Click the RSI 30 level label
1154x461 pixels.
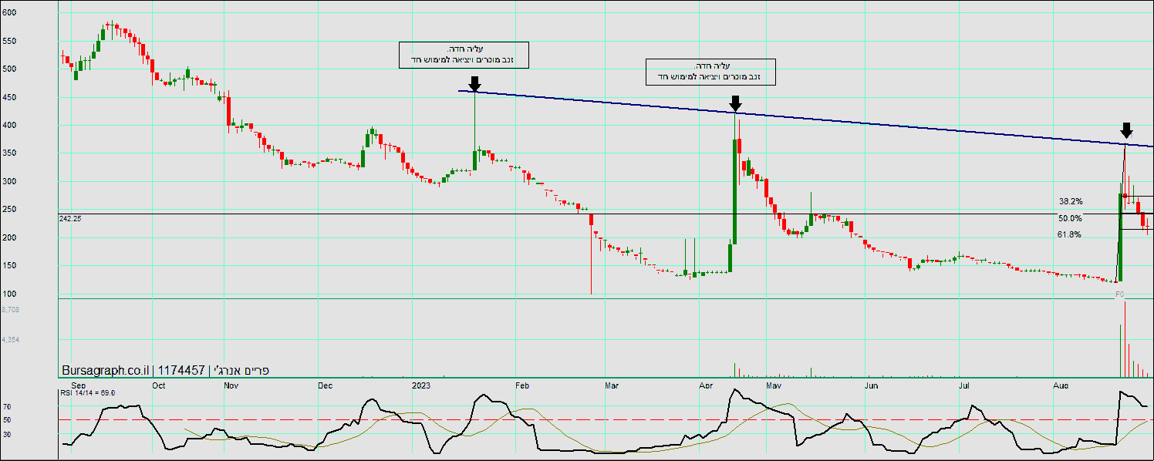(x=7, y=435)
